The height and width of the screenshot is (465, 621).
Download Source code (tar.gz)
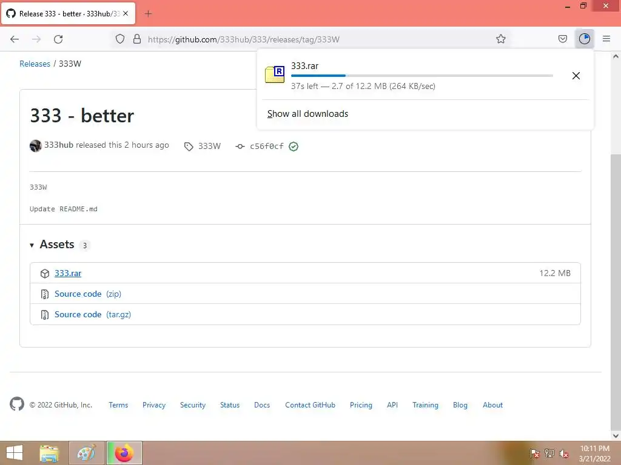(x=93, y=314)
